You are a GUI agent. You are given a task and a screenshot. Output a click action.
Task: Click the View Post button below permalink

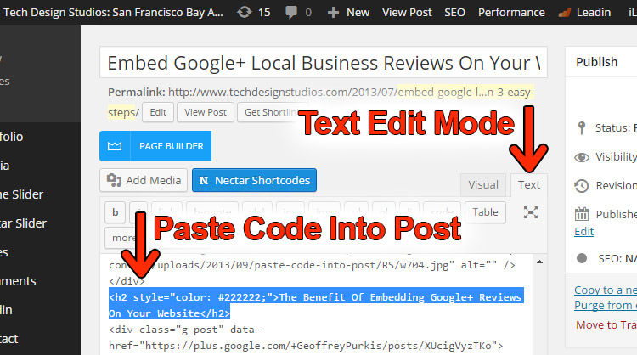tap(206, 112)
